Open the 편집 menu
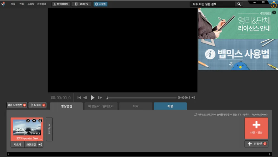Viewport: 278px width, 157px height. (x=22, y=4)
